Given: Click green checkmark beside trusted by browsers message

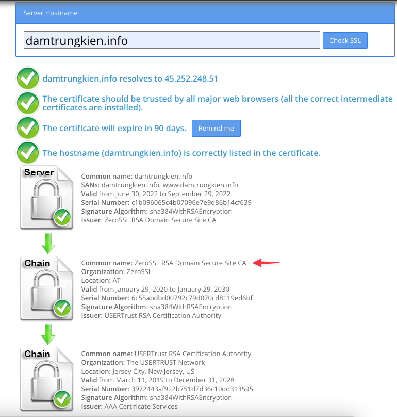Looking at the screenshot, I should point(28,103).
